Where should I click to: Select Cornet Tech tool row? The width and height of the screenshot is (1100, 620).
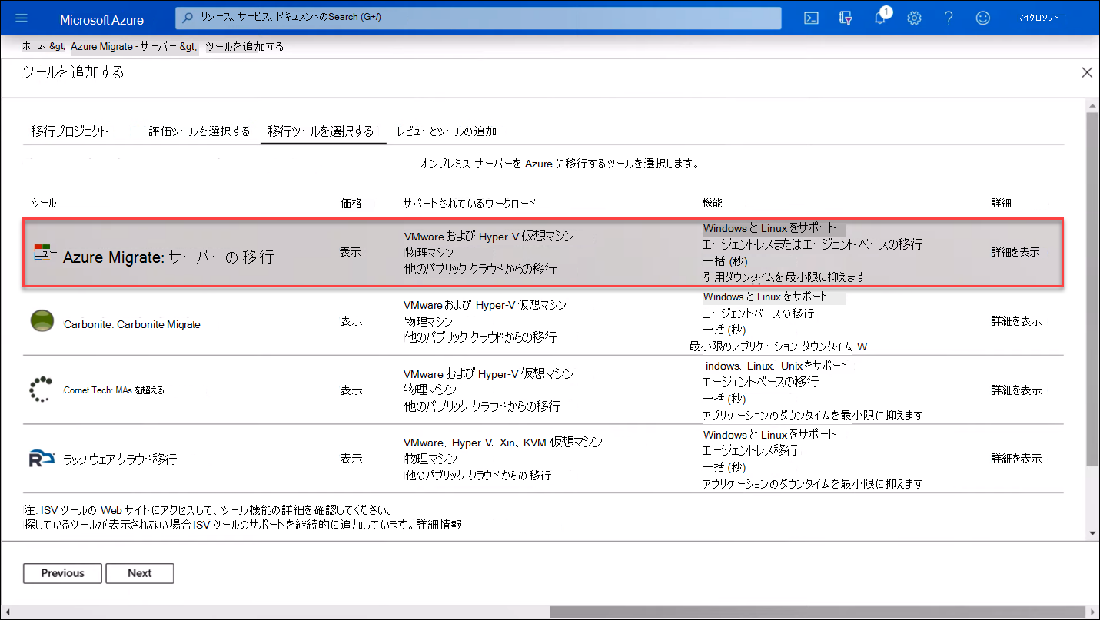click(543, 390)
